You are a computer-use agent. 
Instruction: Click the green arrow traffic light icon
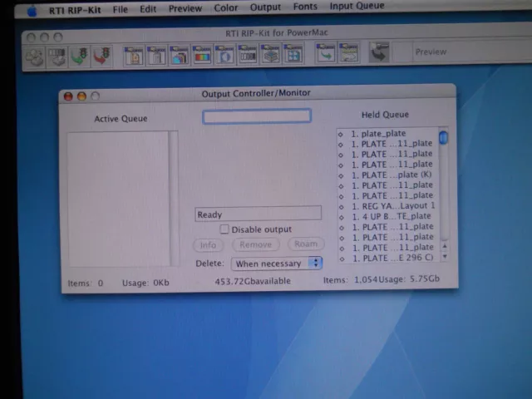[x=80, y=57]
